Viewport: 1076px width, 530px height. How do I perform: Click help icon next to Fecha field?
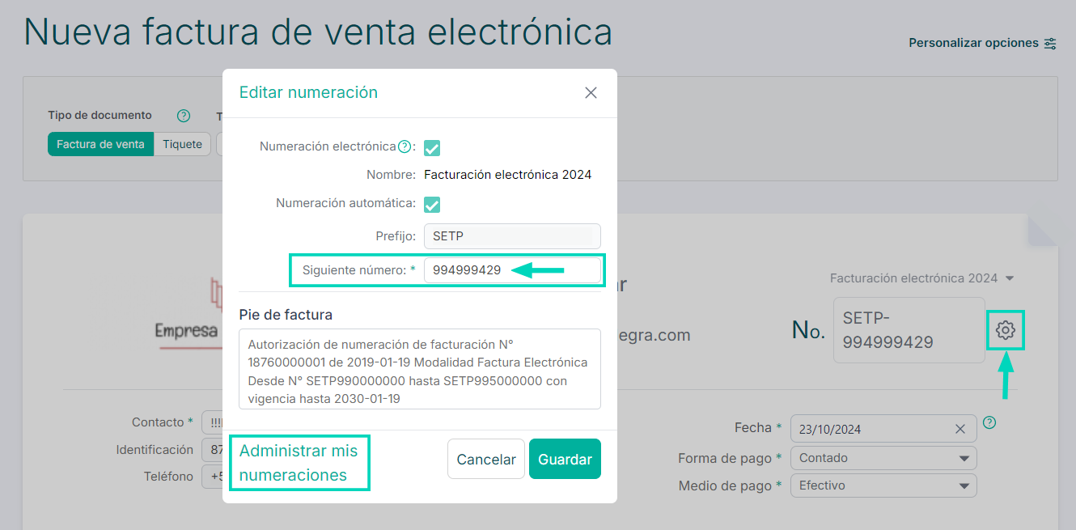pos(989,422)
